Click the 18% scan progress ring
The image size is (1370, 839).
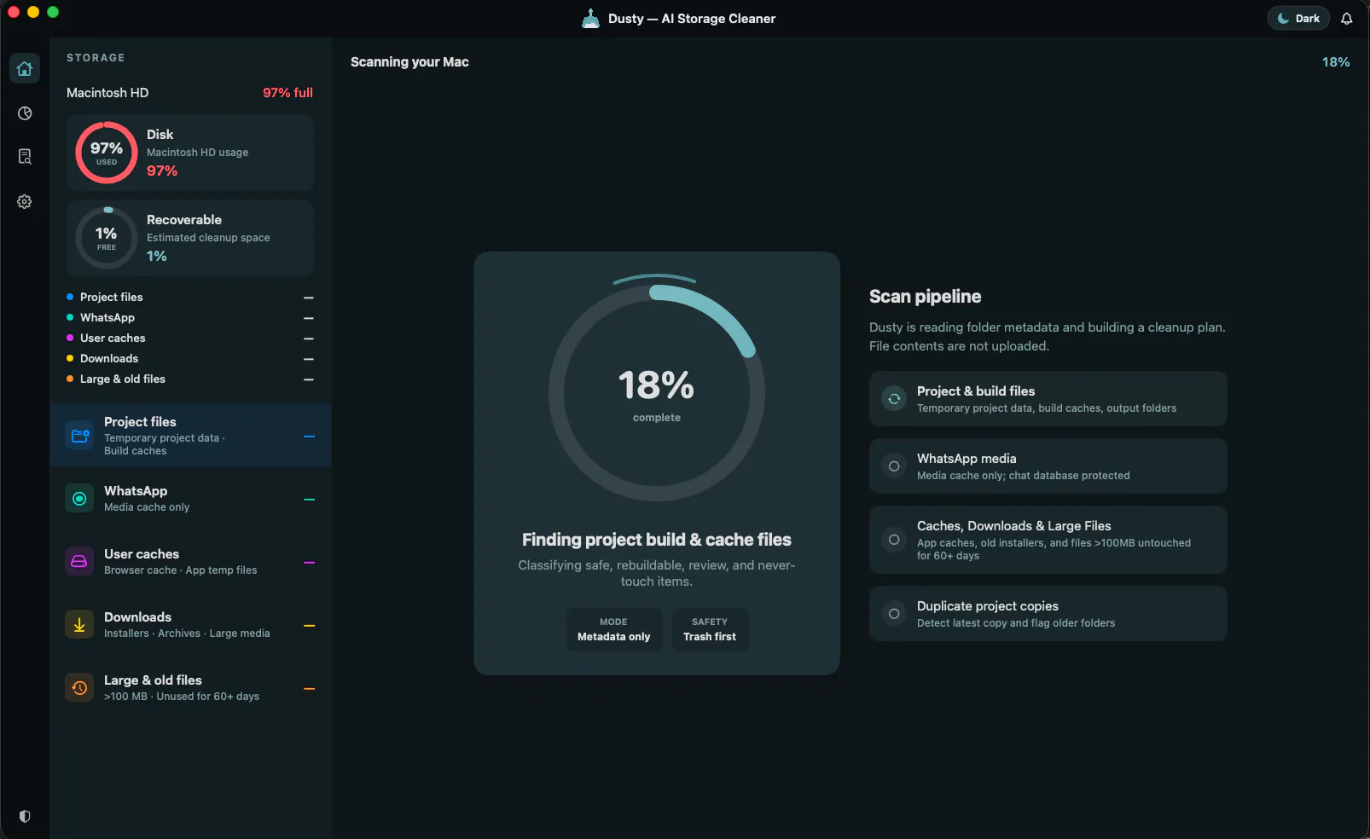click(x=657, y=393)
